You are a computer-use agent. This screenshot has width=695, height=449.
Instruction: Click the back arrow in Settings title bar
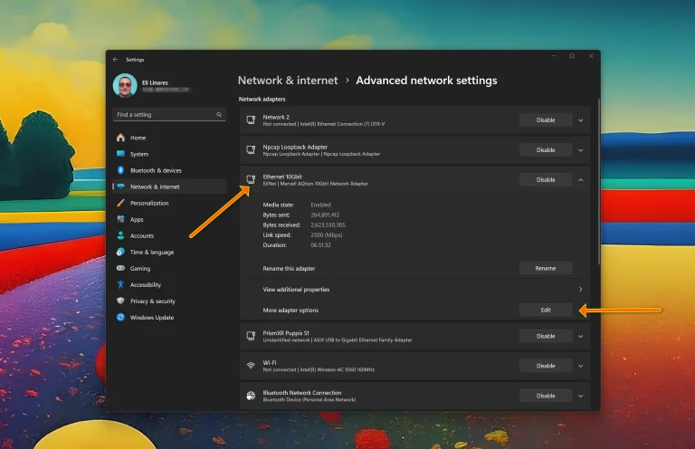115,60
